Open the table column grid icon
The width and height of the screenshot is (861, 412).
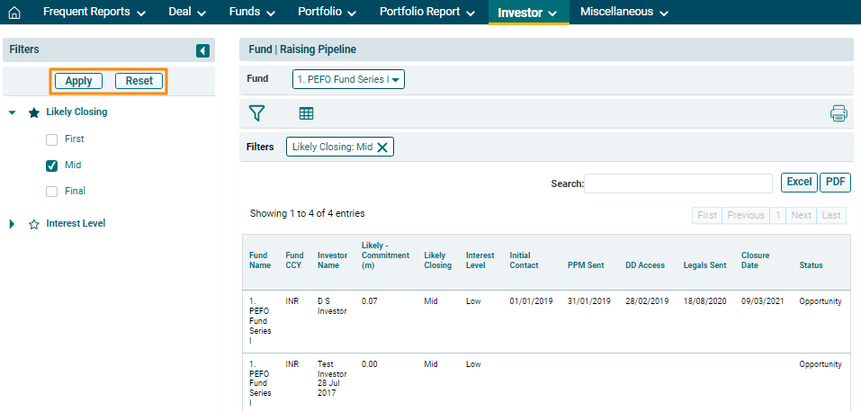[x=306, y=113]
